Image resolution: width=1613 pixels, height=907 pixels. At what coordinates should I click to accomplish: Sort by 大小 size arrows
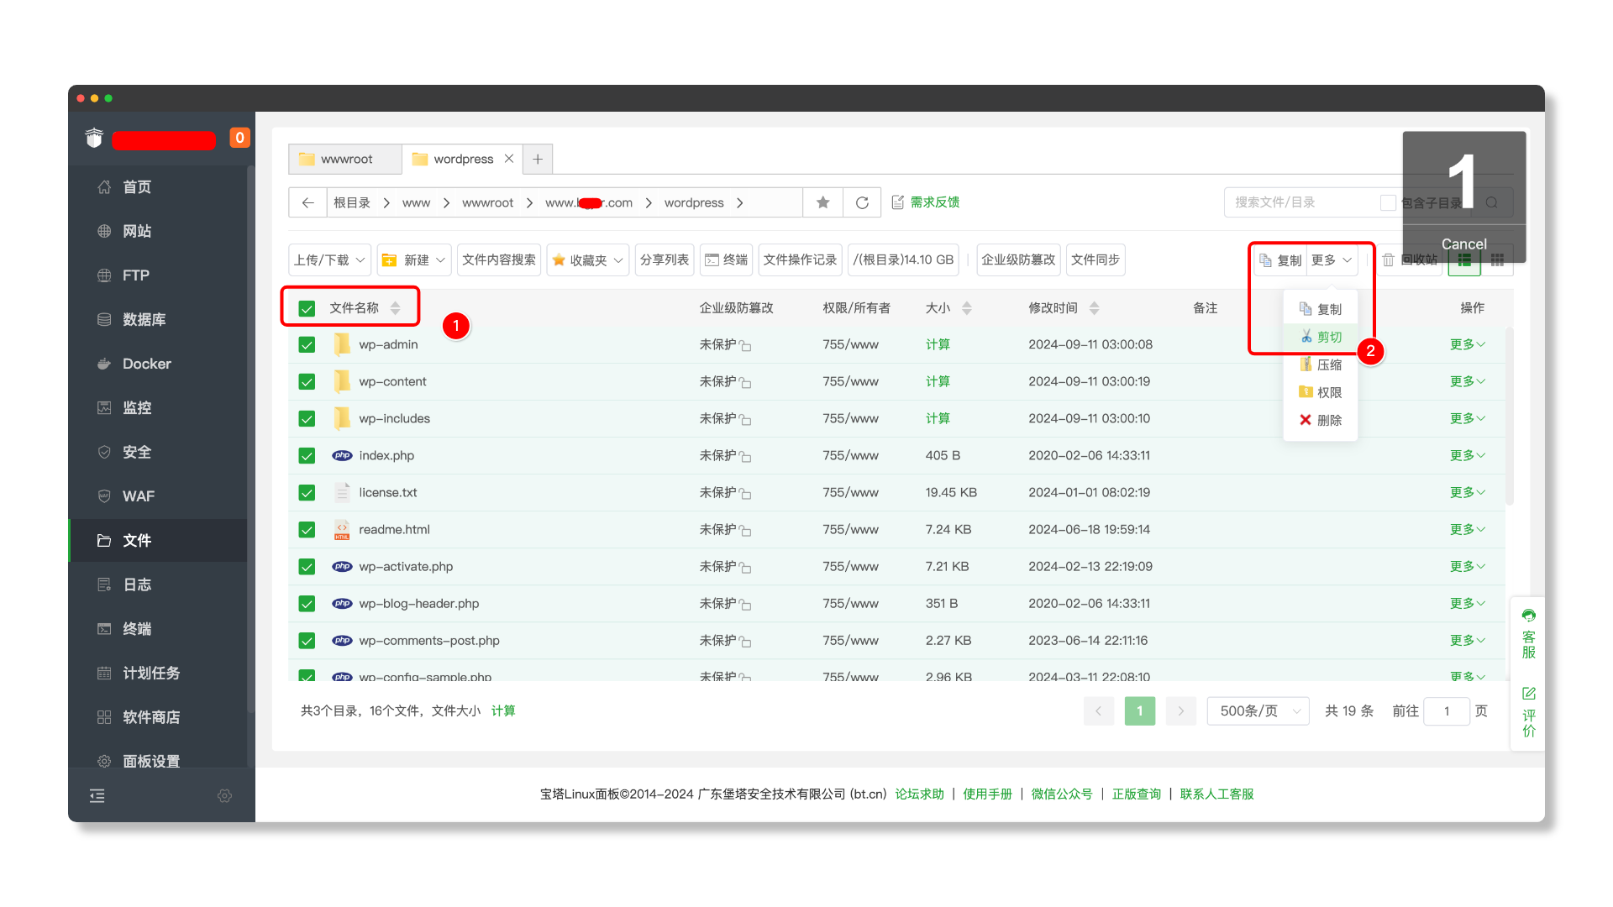[x=967, y=308]
